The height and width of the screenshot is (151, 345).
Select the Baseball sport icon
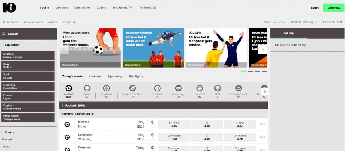pos(157,88)
